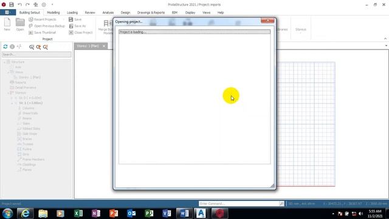The width and height of the screenshot is (389, 219).
Task: Open the Display ribbon tab
Action: pyautogui.click(x=190, y=12)
